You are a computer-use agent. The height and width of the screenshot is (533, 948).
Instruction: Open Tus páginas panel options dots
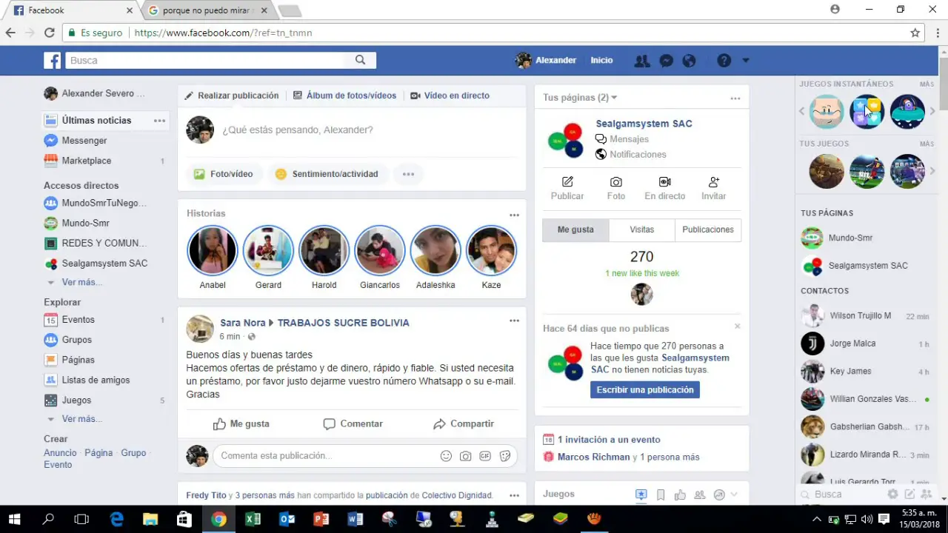pyautogui.click(x=735, y=98)
